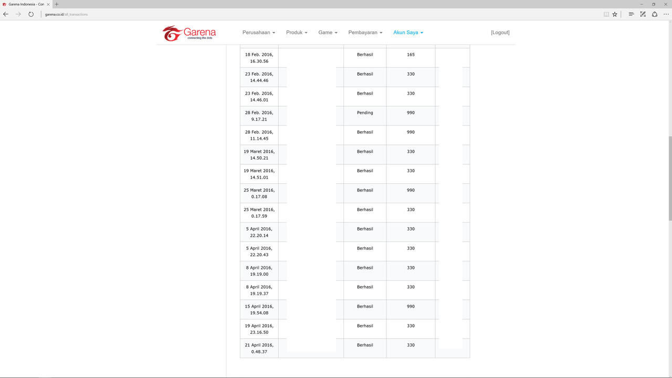Click date 5 April 2016, 22.20.43

click(x=259, y=251)
